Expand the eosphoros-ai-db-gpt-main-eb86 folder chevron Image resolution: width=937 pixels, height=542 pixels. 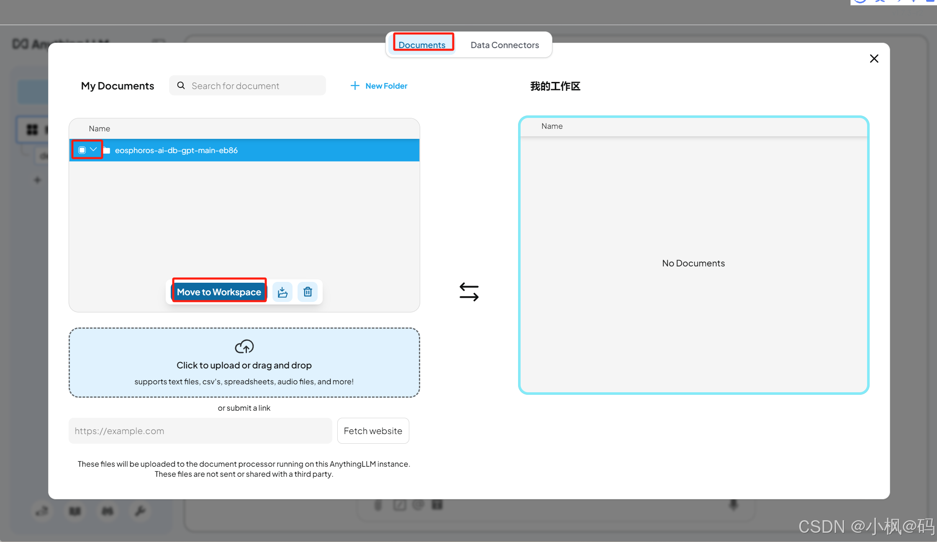93,149
